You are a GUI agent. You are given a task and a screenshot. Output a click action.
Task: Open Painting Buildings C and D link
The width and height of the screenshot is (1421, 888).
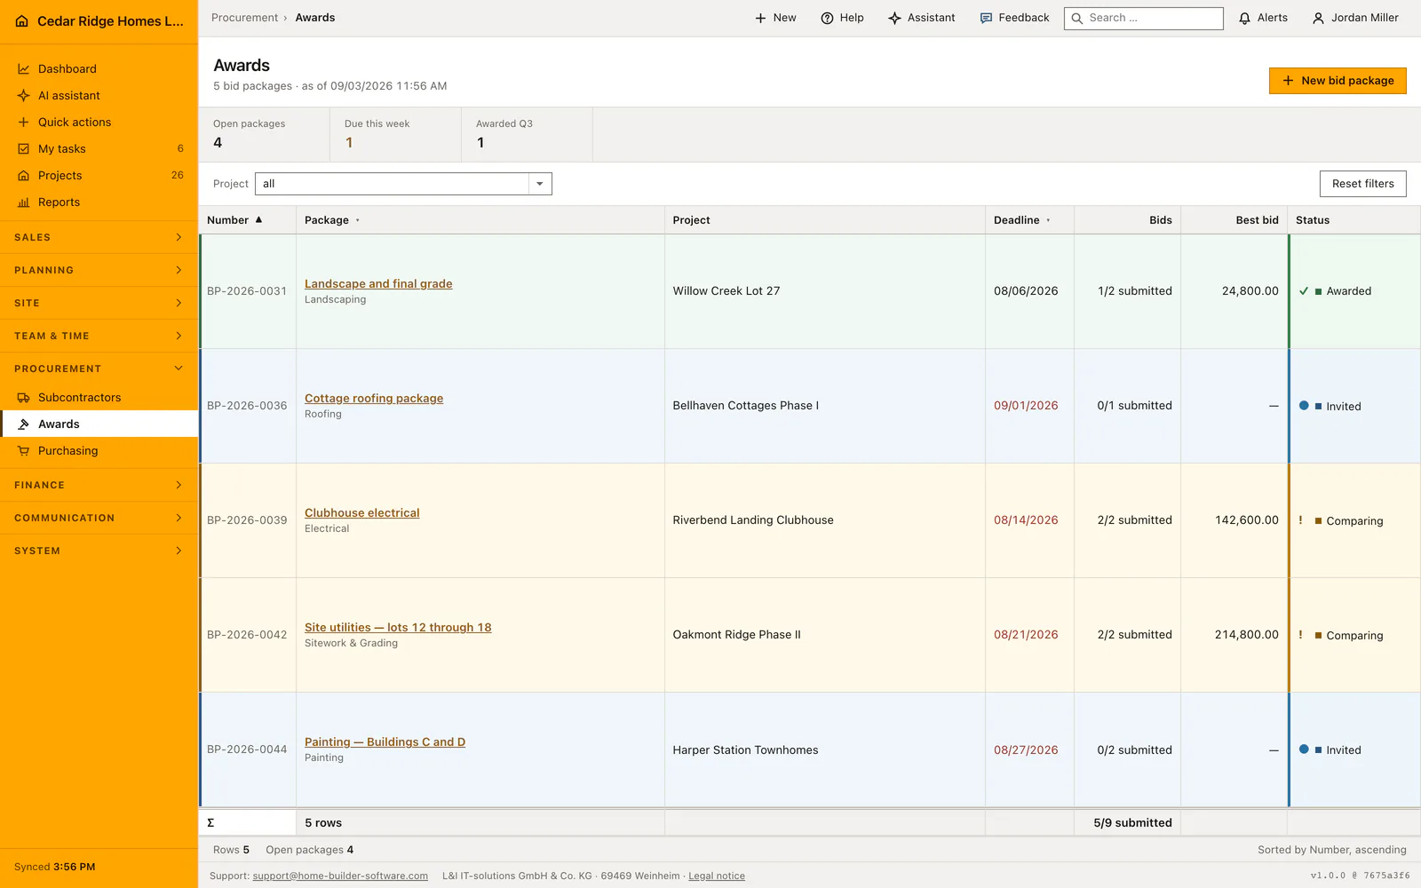click(x=385, y=742)
